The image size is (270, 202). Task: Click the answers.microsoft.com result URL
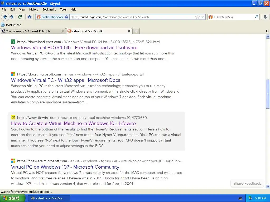[x=100, y=161]
